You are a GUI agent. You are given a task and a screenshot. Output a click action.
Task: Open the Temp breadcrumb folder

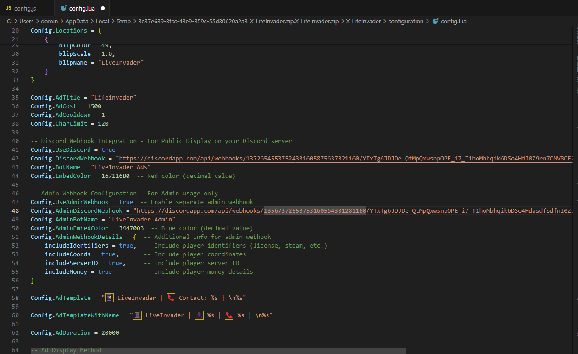tap(124, 21)
